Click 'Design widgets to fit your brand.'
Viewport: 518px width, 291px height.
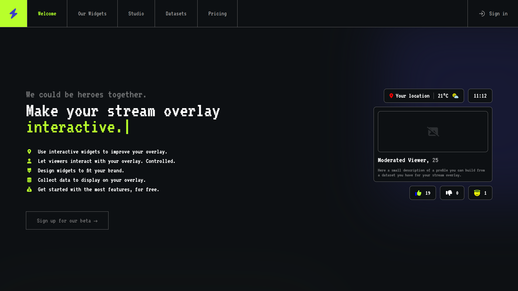coord(81,171)
